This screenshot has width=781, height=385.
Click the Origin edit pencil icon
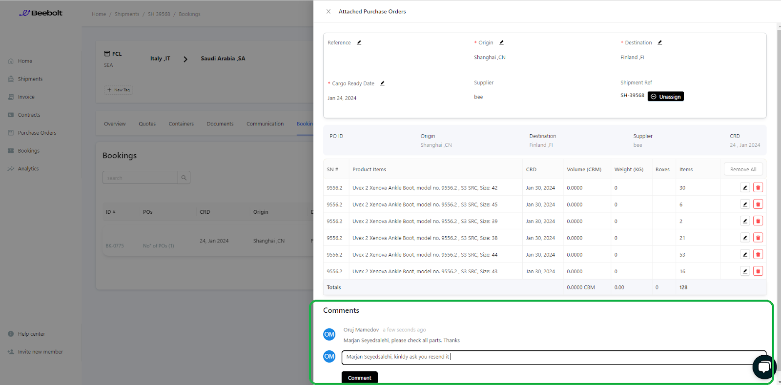[x=501, y=42]
